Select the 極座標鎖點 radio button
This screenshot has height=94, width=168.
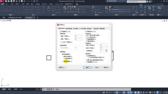tap(63, 61)
